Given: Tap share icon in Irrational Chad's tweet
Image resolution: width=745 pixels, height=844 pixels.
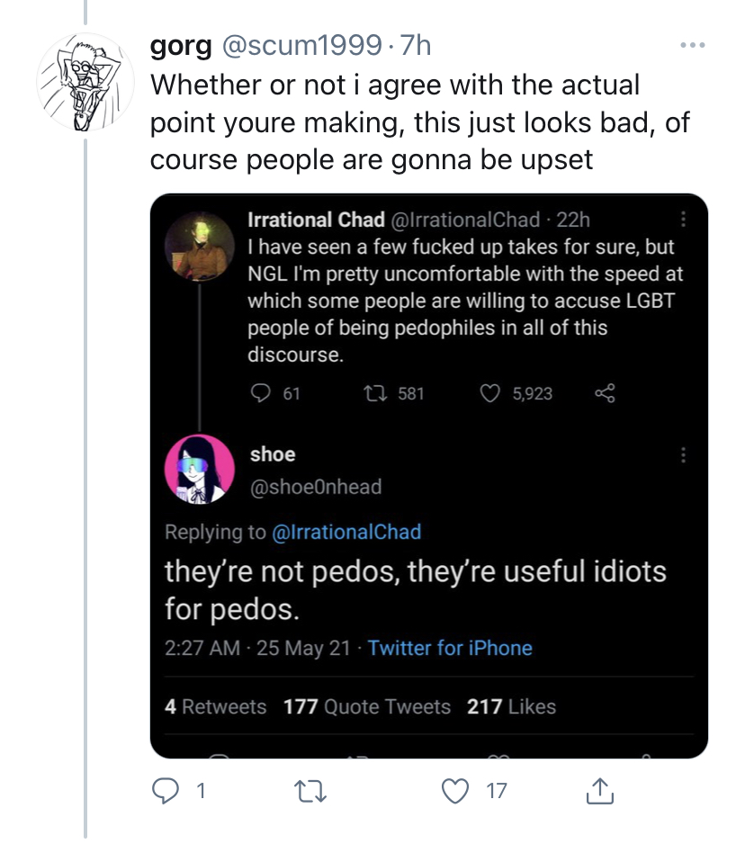Looking at the screenshot, I should (605, 393).
